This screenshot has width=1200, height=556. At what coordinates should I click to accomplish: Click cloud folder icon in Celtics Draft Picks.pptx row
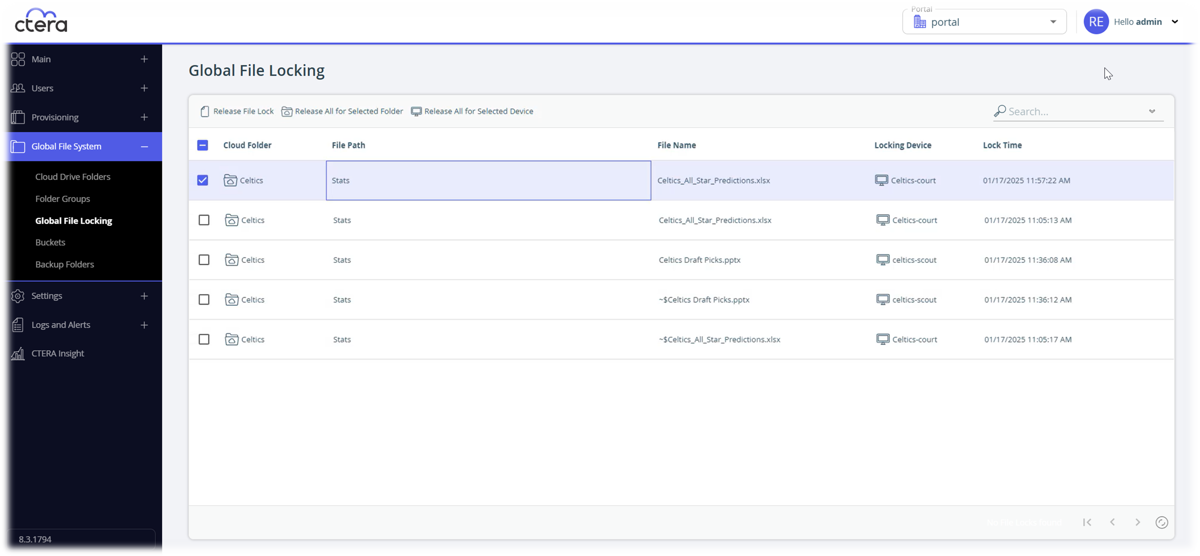(x=231, y=260)
